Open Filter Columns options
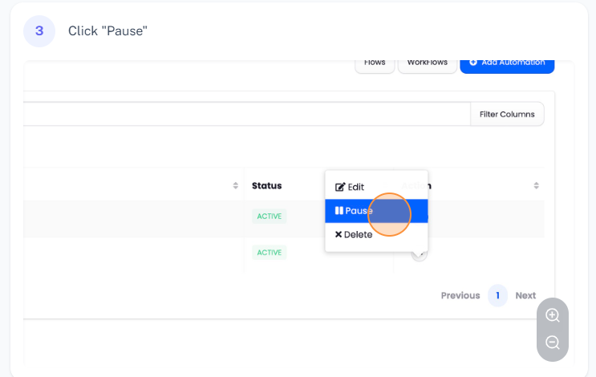This screenshot has width=596, height=377. [x=507, y=114]
